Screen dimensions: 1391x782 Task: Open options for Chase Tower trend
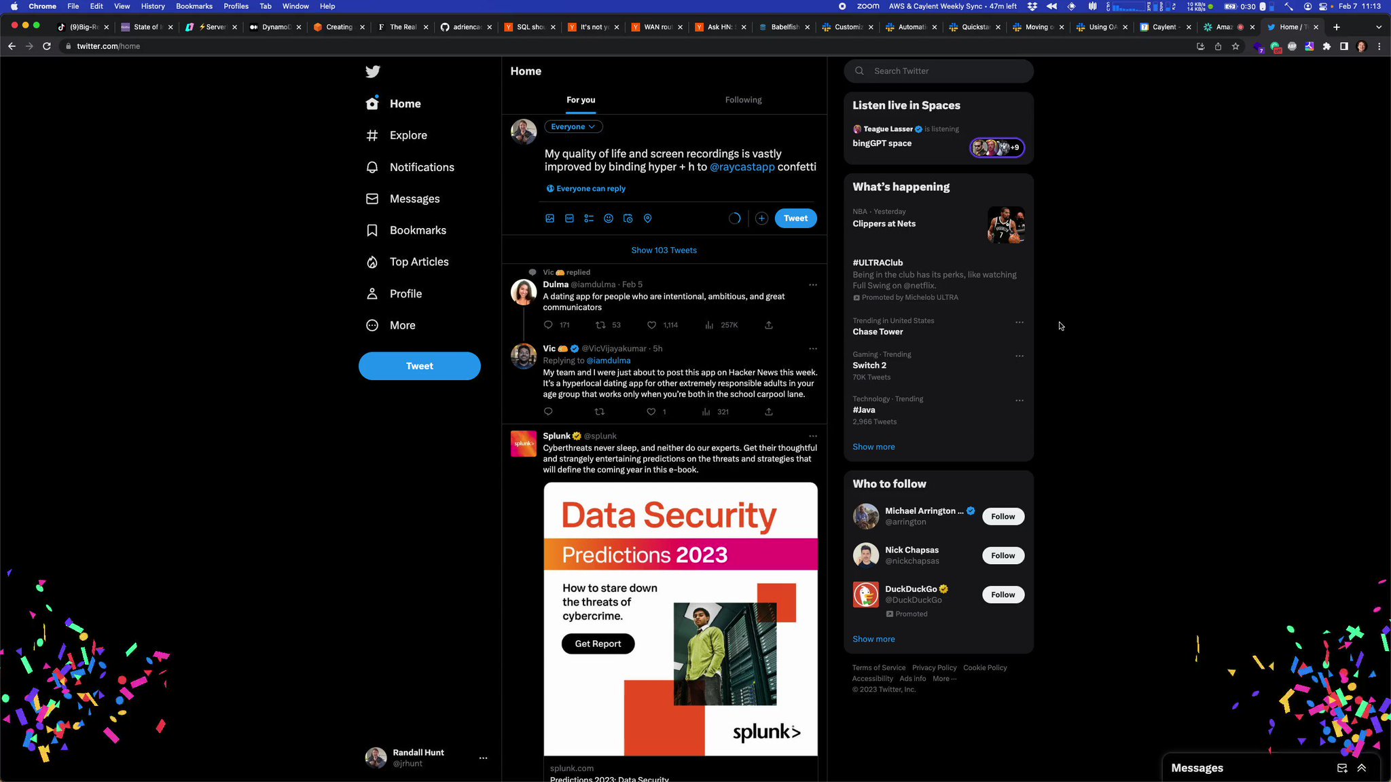tap(1019, 322)
